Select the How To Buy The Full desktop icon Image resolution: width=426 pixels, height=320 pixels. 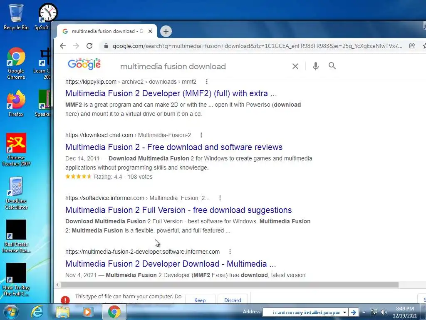pos(16,280)
